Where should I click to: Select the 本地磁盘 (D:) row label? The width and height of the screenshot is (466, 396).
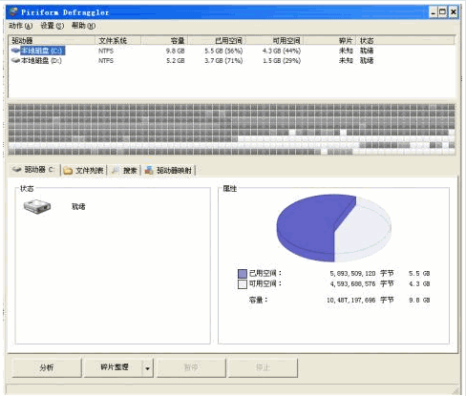coord(41,60)
